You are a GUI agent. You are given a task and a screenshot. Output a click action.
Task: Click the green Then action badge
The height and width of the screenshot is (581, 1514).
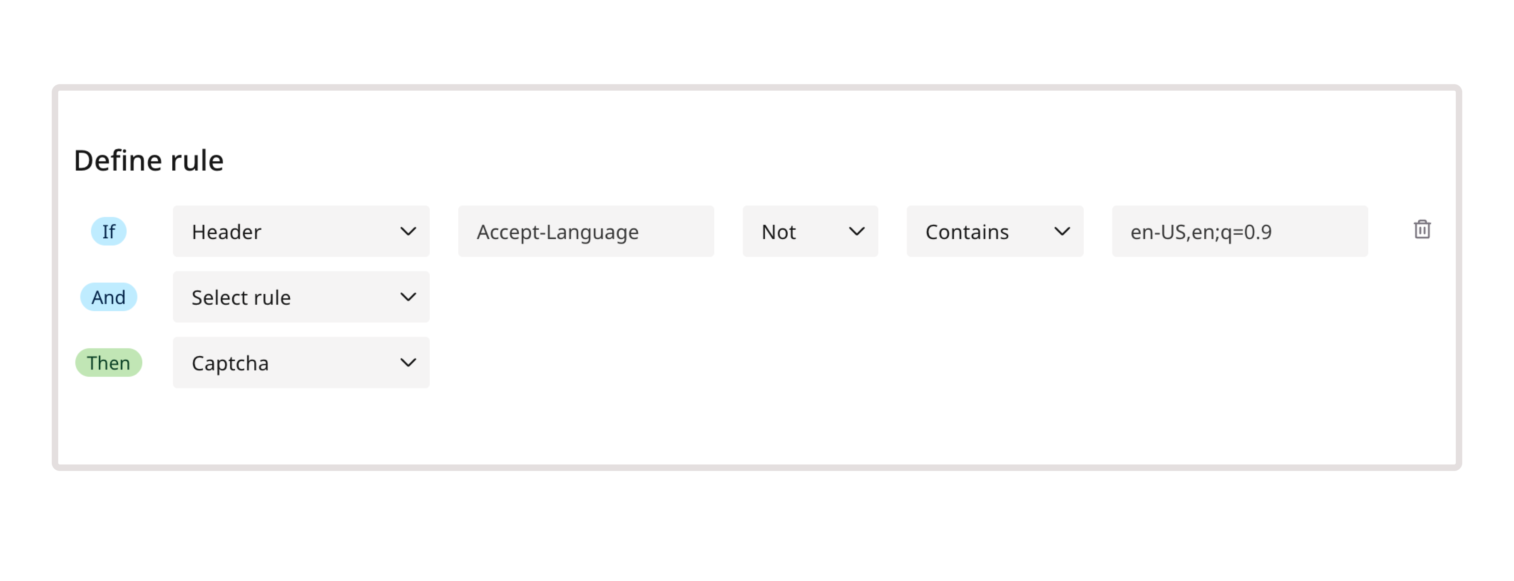coord(109,363)
